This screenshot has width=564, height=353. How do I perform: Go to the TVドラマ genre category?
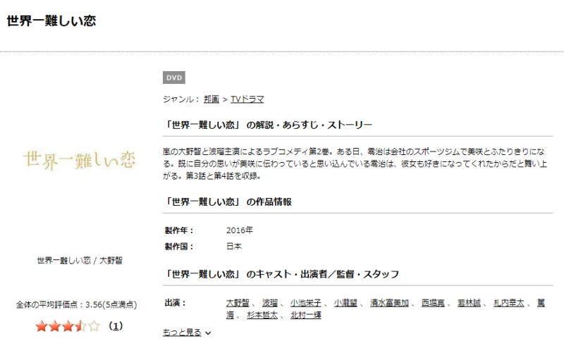pos(247,99)
